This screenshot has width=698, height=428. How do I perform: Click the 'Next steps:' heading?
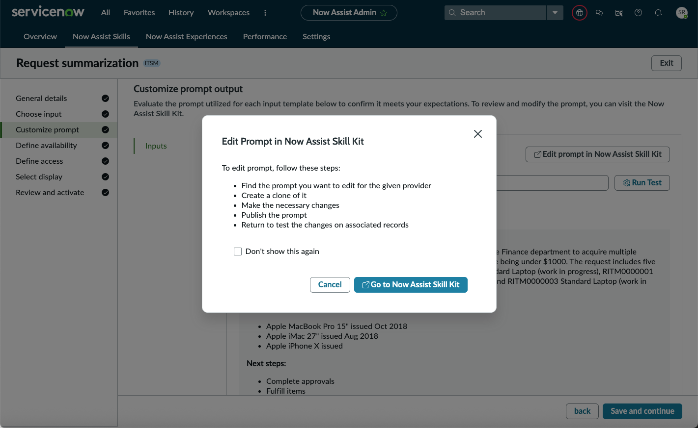266,364
